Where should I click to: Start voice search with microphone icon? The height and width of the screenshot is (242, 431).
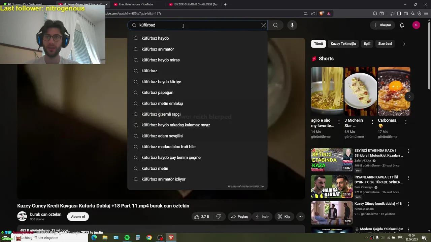292,25
